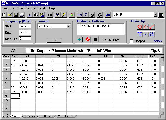Click the rotate geometry icon

point(140,26)
